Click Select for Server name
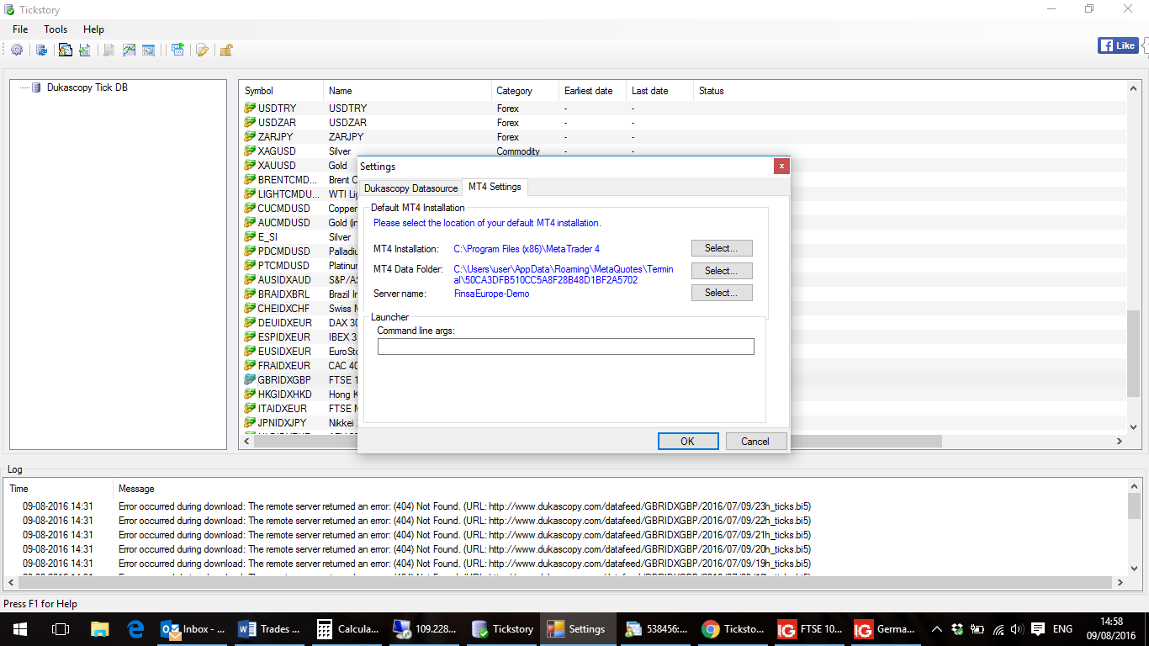The image size is (1149, 646). coord(722,293)
